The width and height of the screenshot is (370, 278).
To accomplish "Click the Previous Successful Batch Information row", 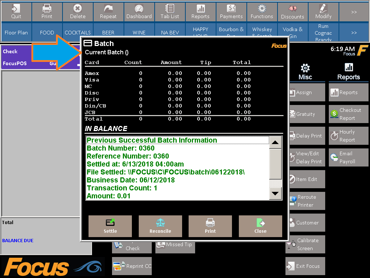I will pyautogui.click(x=177, y=140).
